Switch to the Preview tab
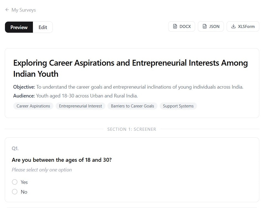272x208 pixels. (19, 27)
